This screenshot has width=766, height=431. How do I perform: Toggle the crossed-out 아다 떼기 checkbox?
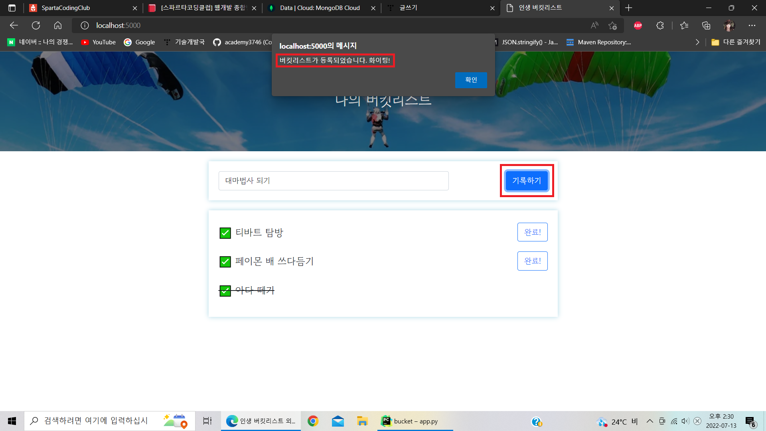coord(225,291)
